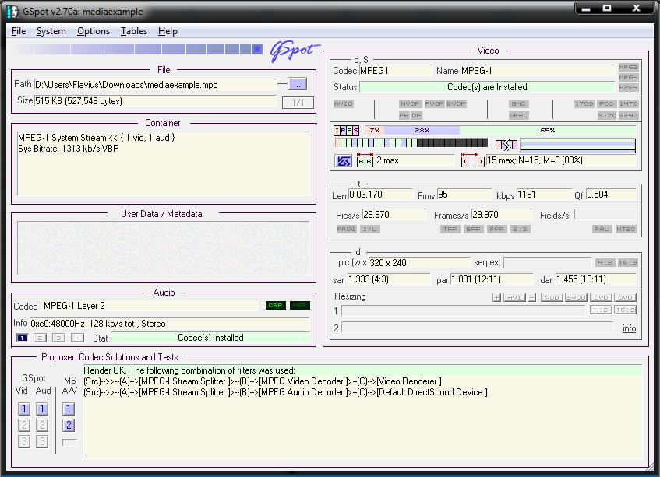Click the 1/1 file counter button
This screenshot has height=477, width=660.
[x=298, y=102]
